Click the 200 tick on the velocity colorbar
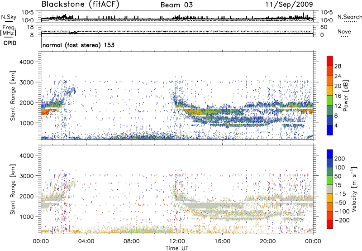This screenshot has height=251, width=362. point(340,159)
